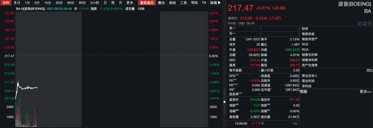The width and height of the screenshot is (373, 128).
Task: Select the 分时 intraday tab
Action: click(x=6, y=3)
